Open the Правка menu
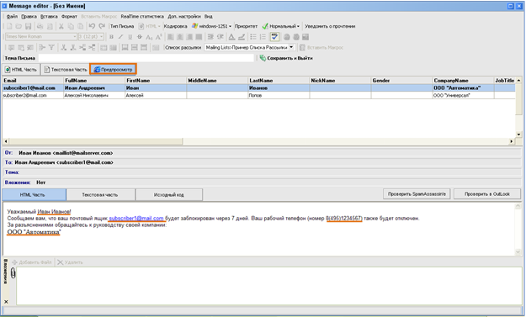Image resolution: width=526 pixels, height=317 pixels. pos(29,17)
